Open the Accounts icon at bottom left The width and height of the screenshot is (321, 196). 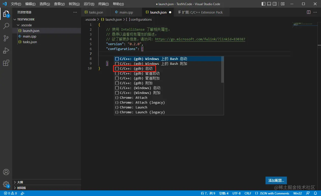pyautogui.click(x=6, y=172)
